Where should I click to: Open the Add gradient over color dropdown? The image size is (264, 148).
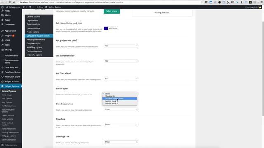click(x=121, y=46)
